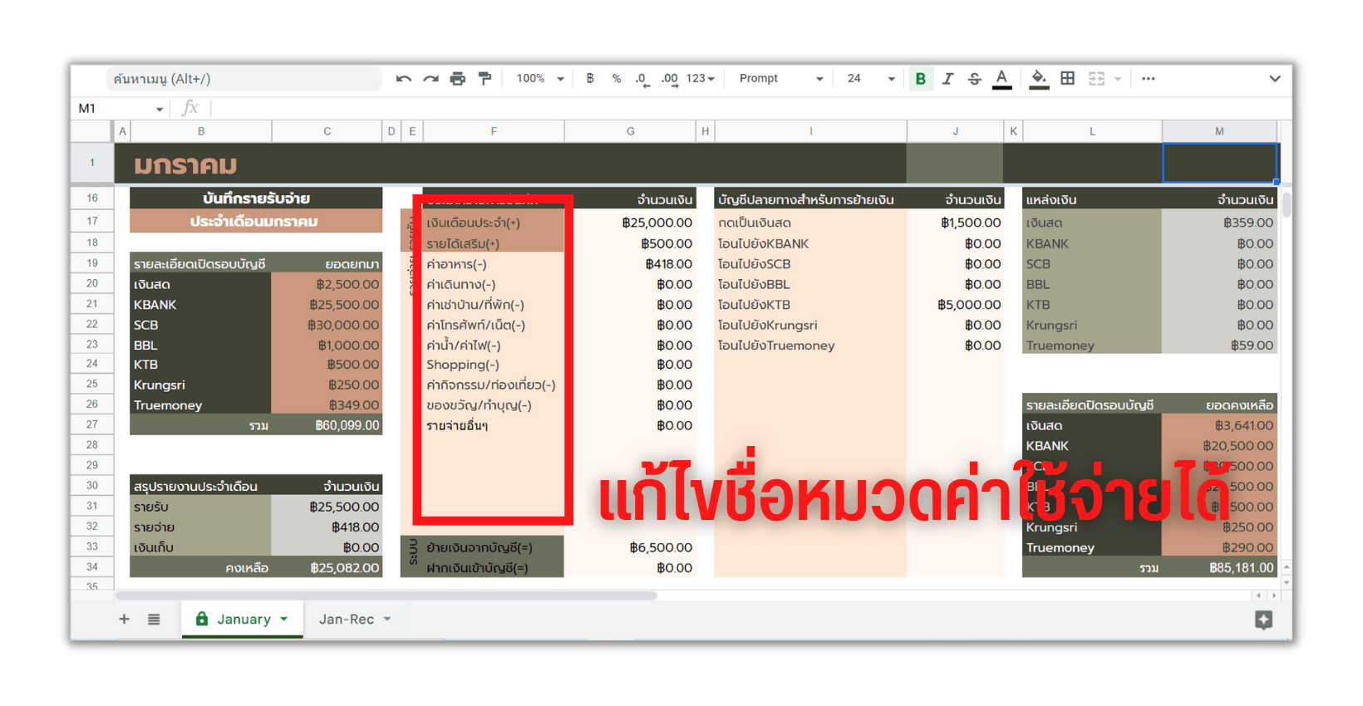
Task: Click the Shopping(-) category cell
Action: click(494, 365)
